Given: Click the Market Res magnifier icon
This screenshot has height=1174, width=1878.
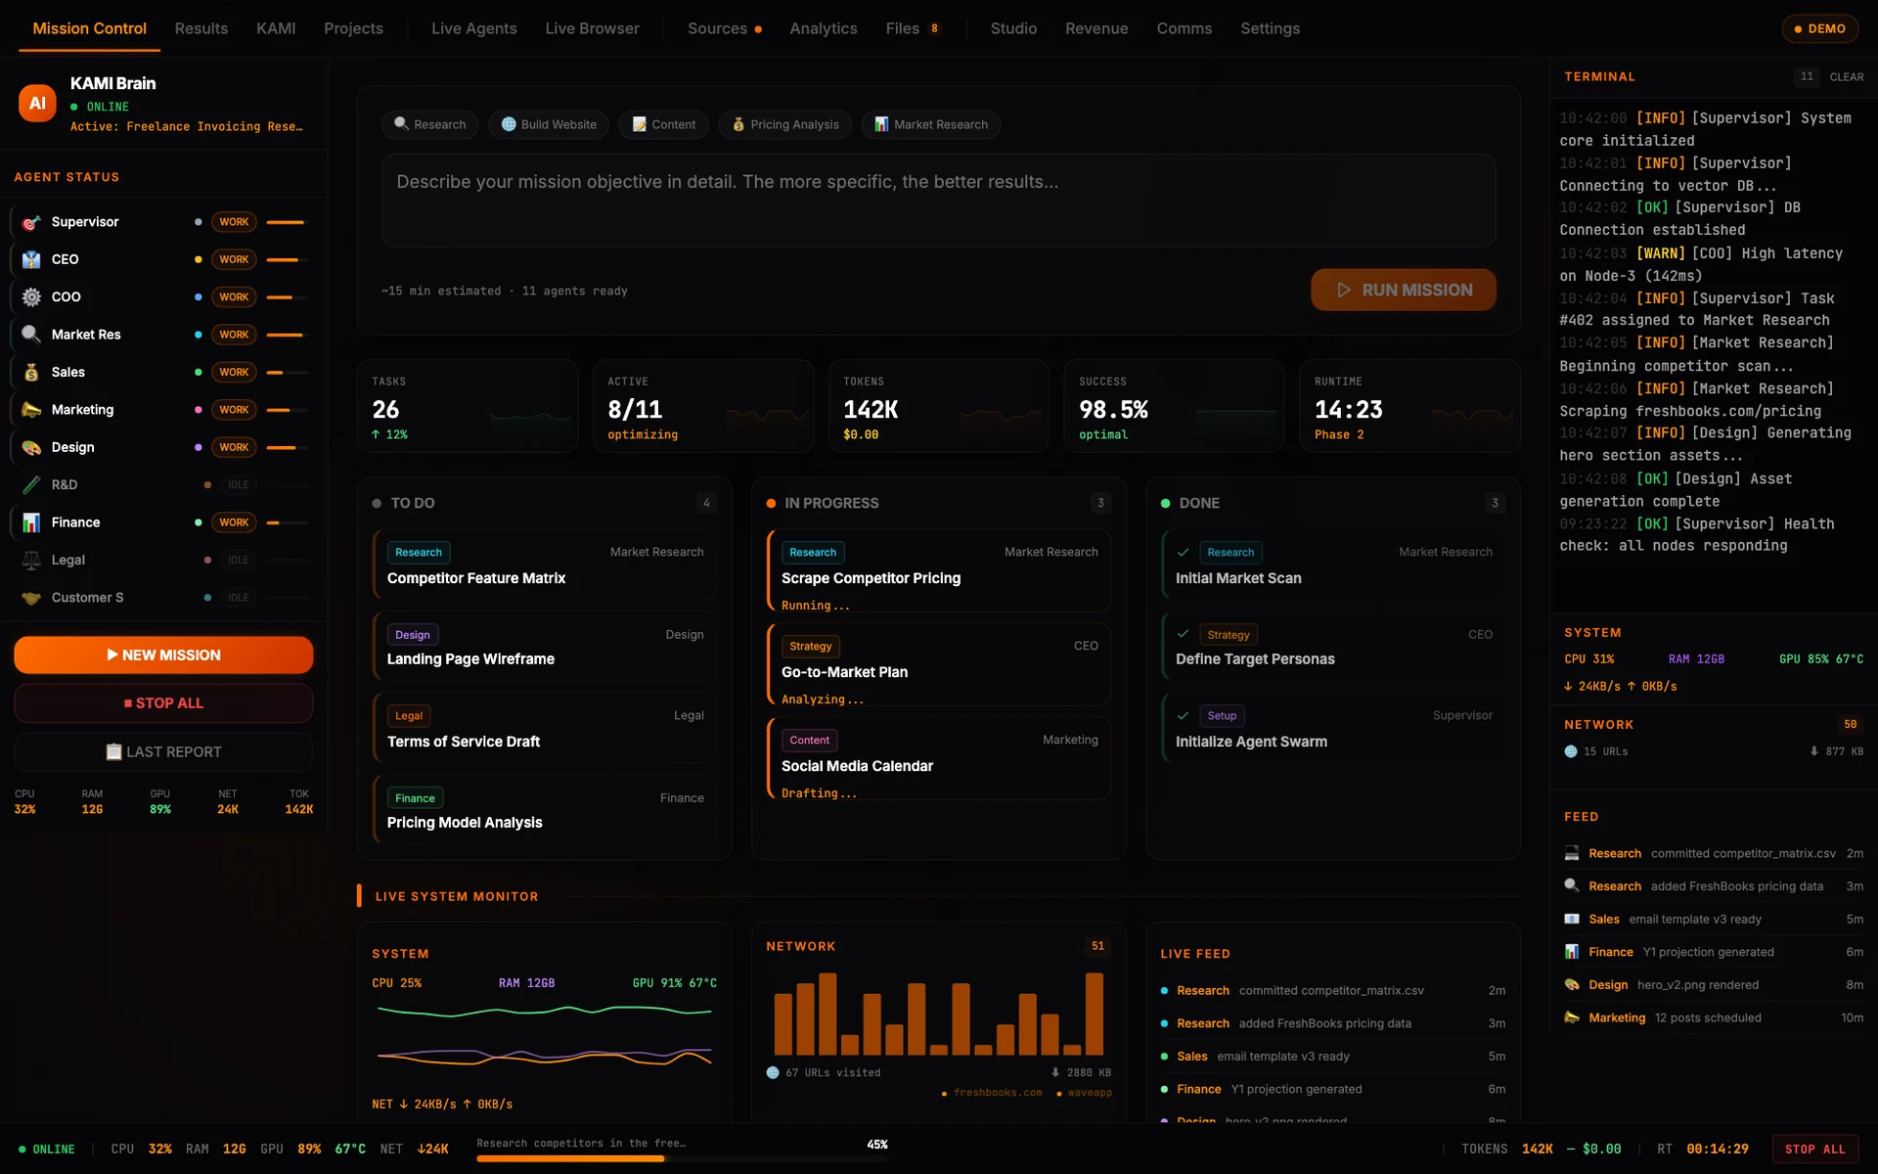Looking at the screenshot, I should point(31,335).
